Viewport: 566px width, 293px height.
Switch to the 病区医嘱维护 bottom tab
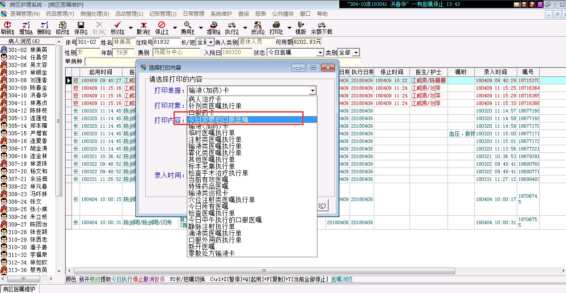coord(19,289)
